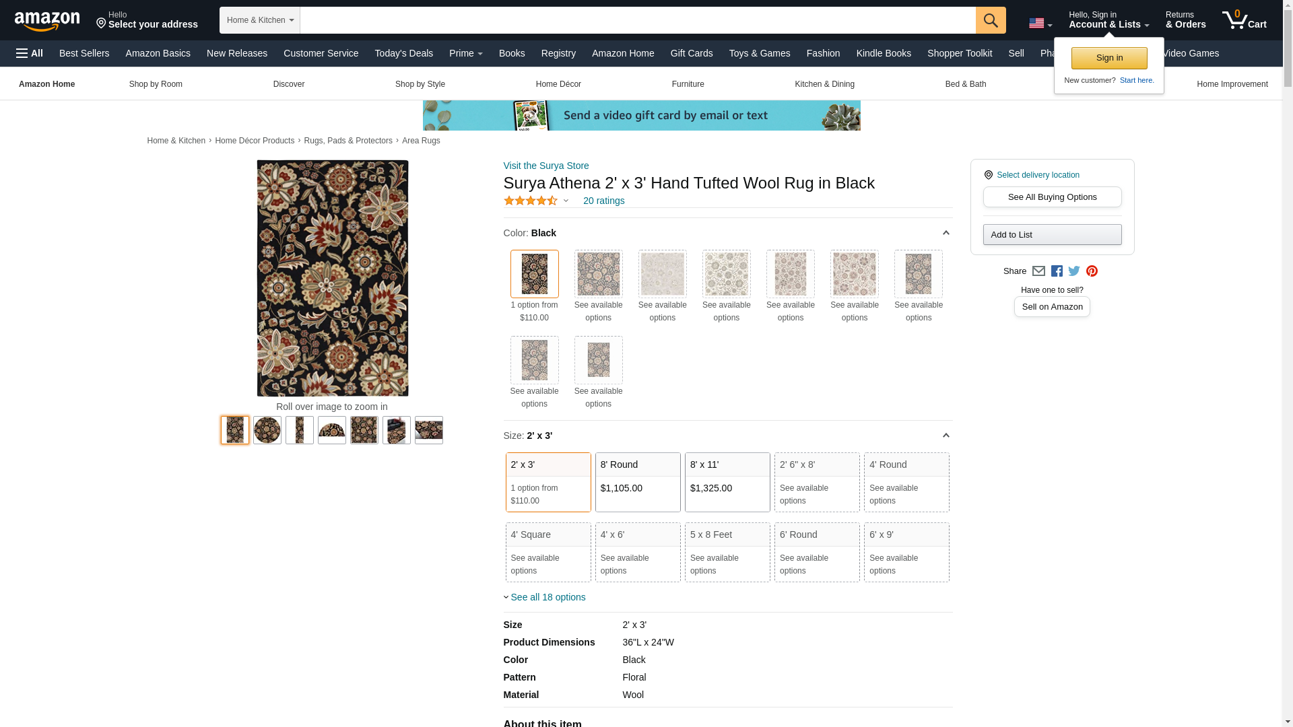Click the Amazon logo
The image size is (1293, 727).
[x=47, y=22]
